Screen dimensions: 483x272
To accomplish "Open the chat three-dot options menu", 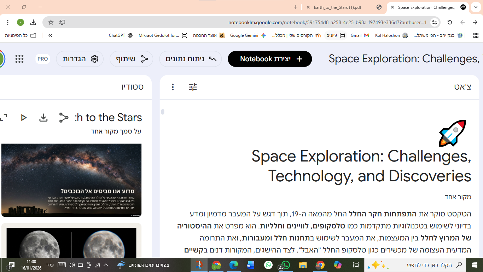I will pyautogui.click(x=173, y=87).
